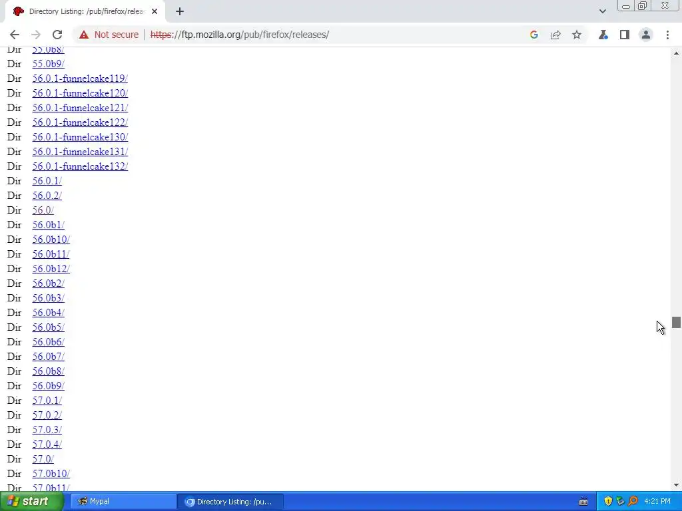Close the Directory Listing tab

[155, 11]
